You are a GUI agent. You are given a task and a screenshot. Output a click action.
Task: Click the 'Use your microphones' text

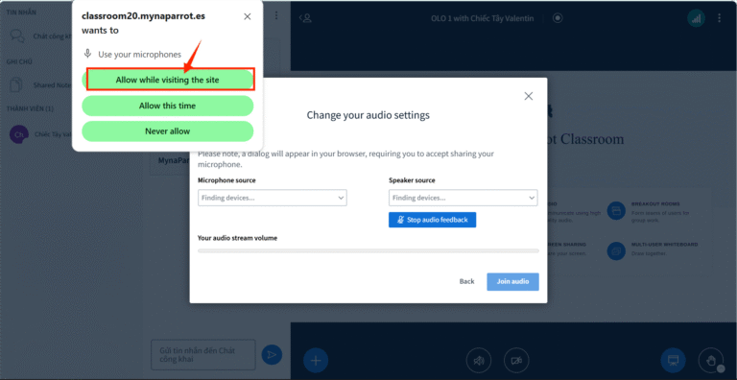(x=139, y=55)
